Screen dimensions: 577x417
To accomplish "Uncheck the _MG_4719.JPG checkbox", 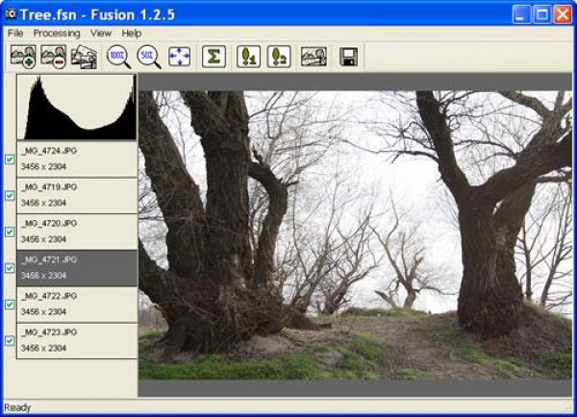I will 10,196.
